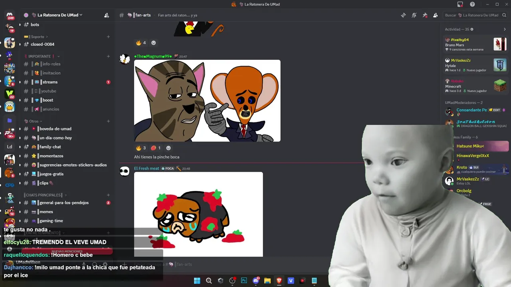Open the anuncios channel
Screen dimensions: 511x287
click(x=67, y=109)
